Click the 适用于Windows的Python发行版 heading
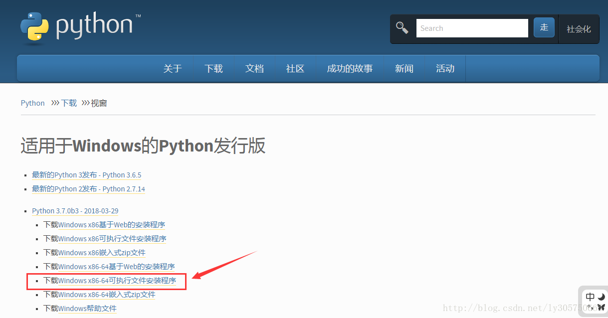 (143, 146)
